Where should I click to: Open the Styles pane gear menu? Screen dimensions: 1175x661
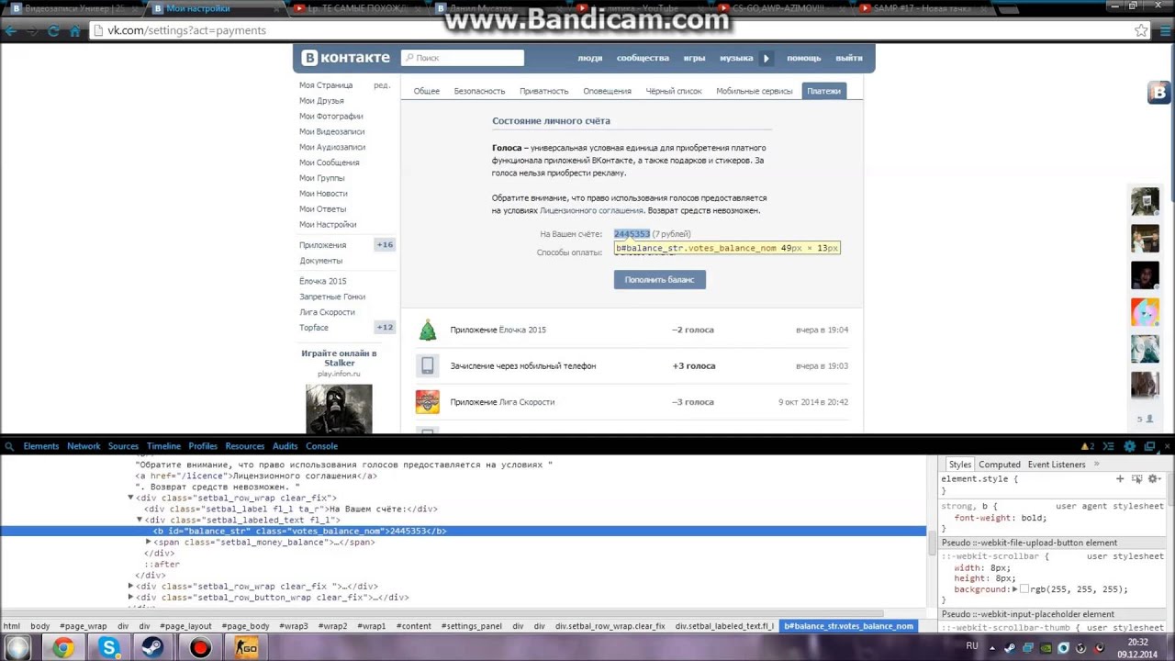click(1154, 478)
